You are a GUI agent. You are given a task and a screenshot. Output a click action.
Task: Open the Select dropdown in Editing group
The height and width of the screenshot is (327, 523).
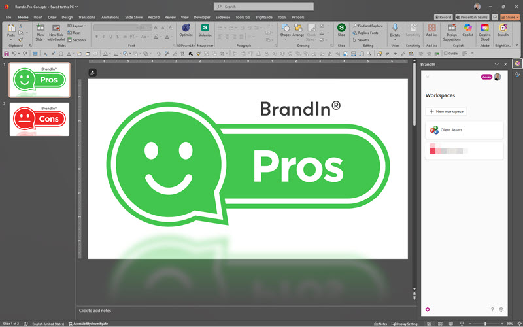tap(363, 40)
